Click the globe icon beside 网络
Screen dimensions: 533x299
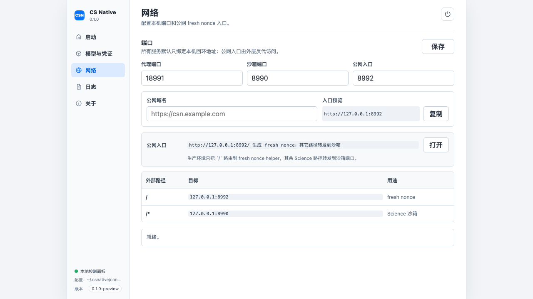point(79,70)
